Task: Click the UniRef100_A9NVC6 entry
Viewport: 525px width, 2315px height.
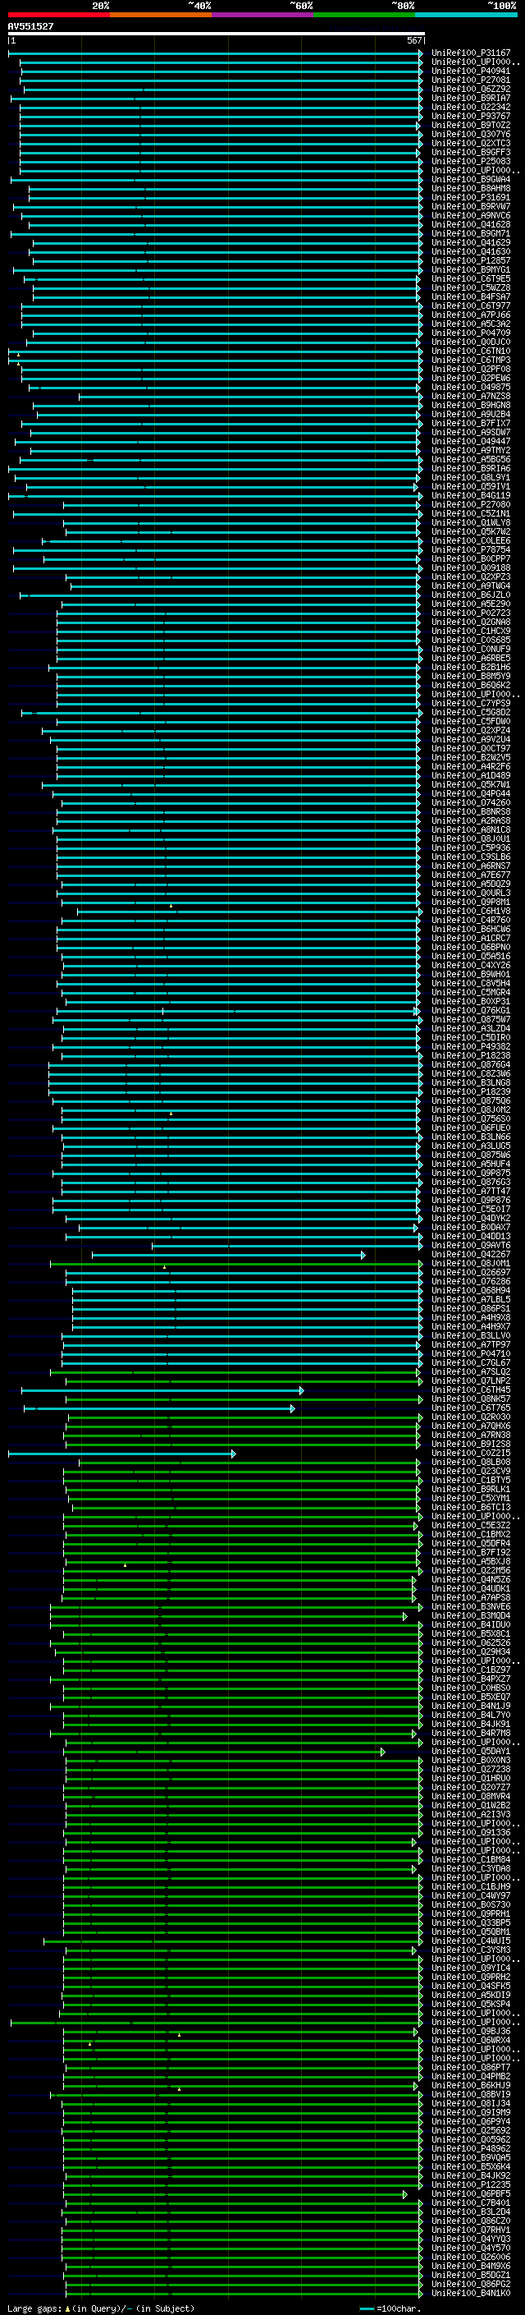Action: click(x=471, y=216)
